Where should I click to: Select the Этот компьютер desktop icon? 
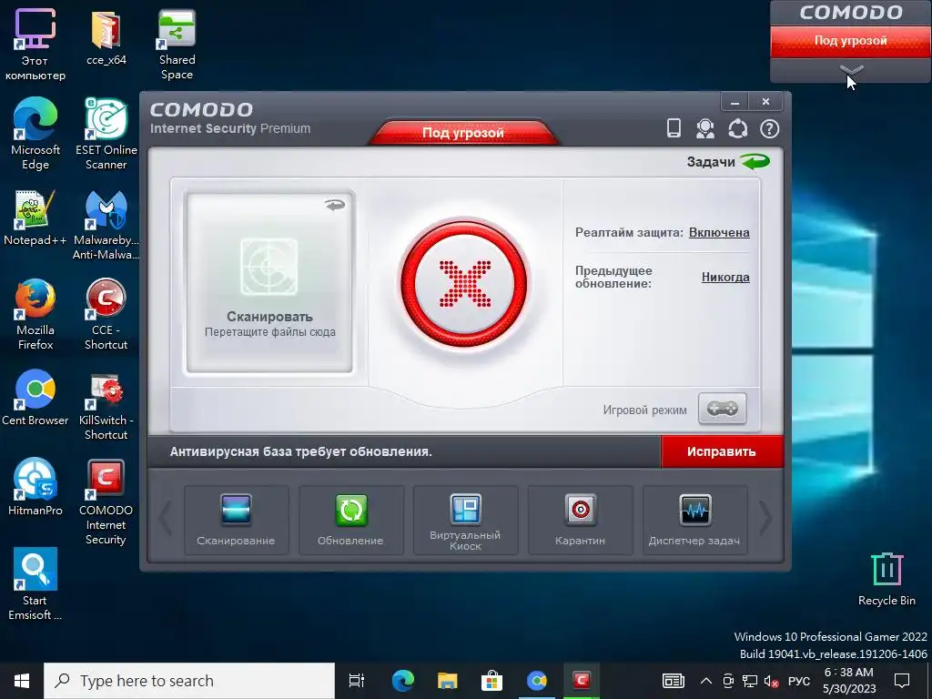pyautogui.click(x=35, y=45)
